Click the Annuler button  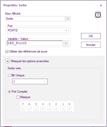point(91,45)
